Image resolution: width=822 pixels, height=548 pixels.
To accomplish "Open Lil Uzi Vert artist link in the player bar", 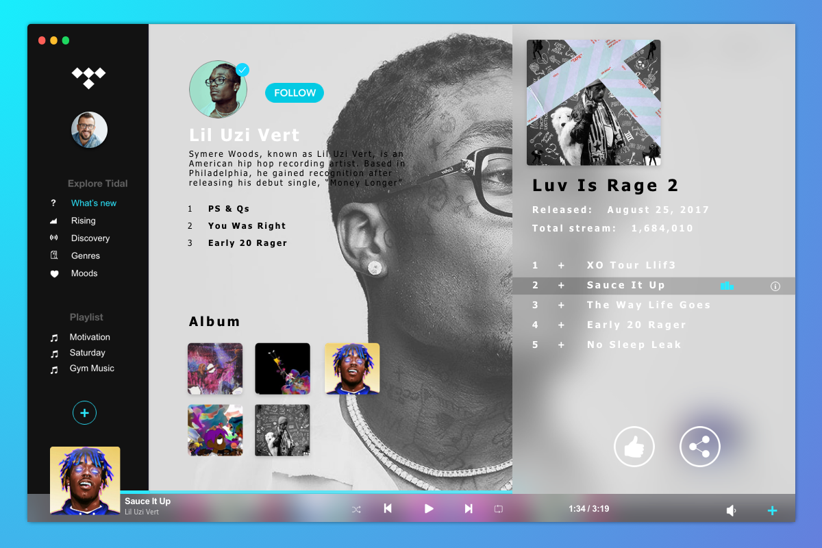I will pyautogui.click(x=142, y=512).
